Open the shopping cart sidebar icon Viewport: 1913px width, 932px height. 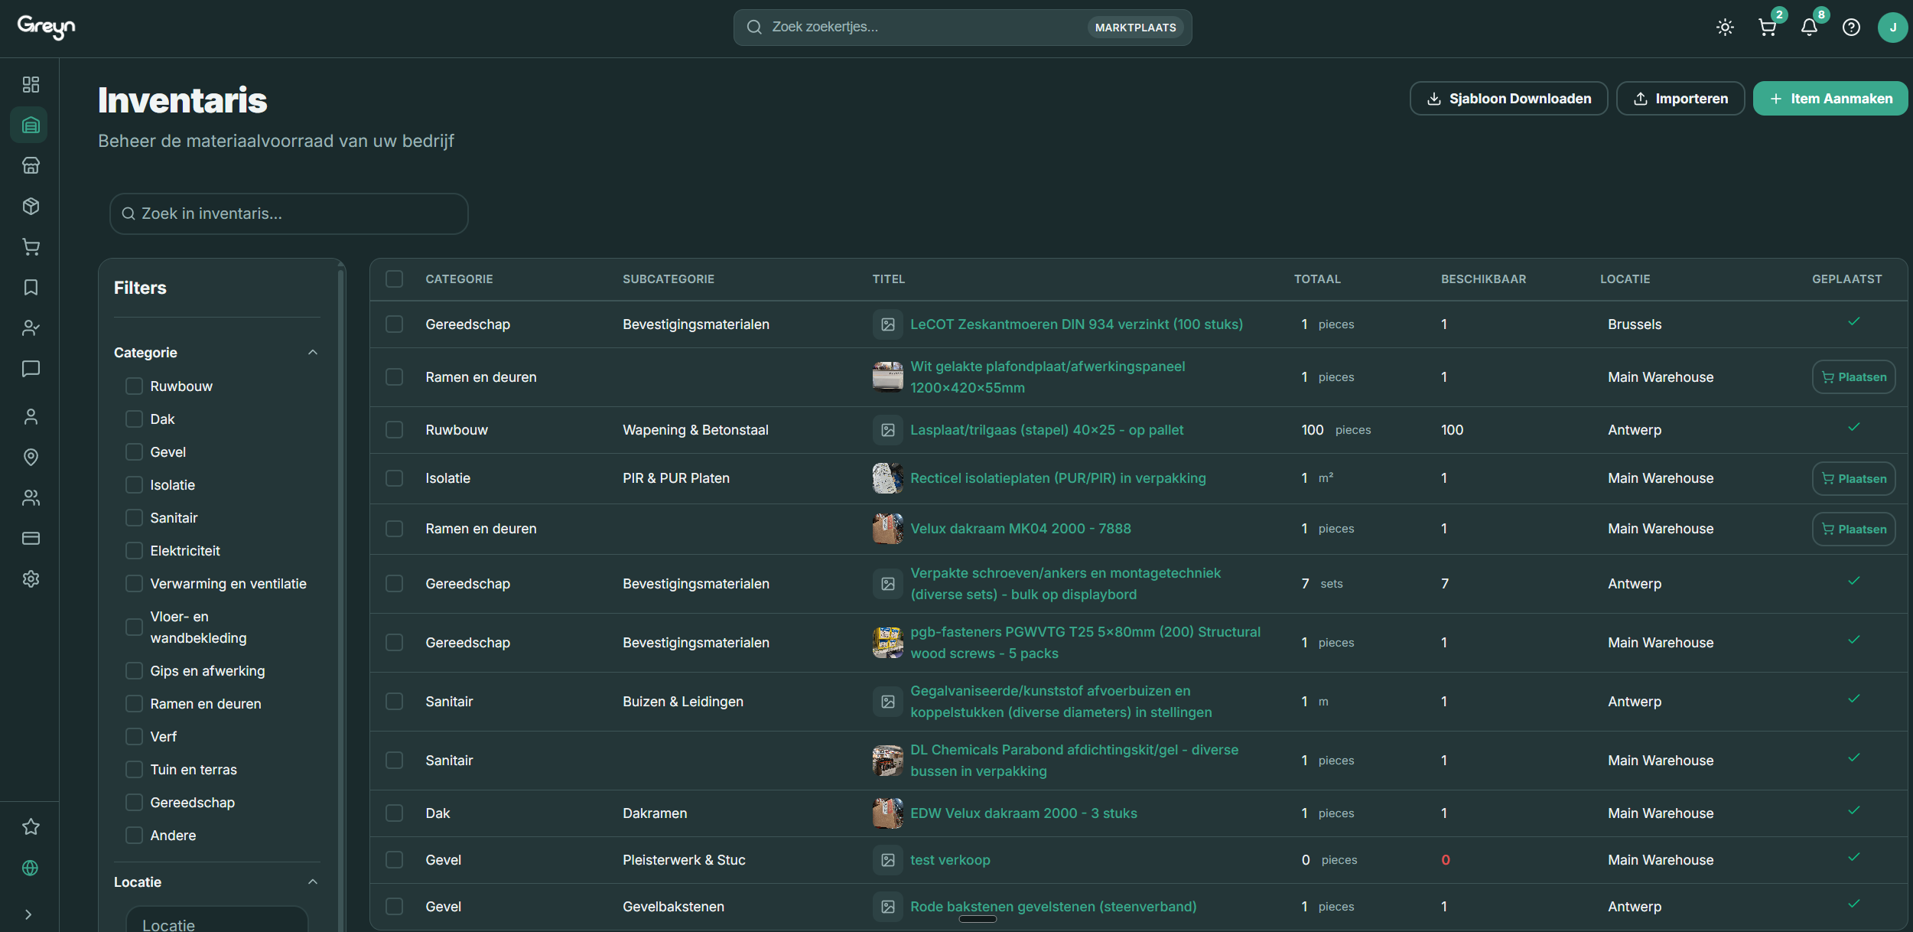pos(31,246)
